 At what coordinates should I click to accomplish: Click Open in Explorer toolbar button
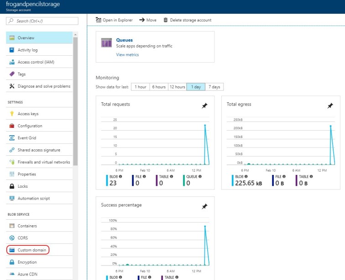[x=114, y=20]
